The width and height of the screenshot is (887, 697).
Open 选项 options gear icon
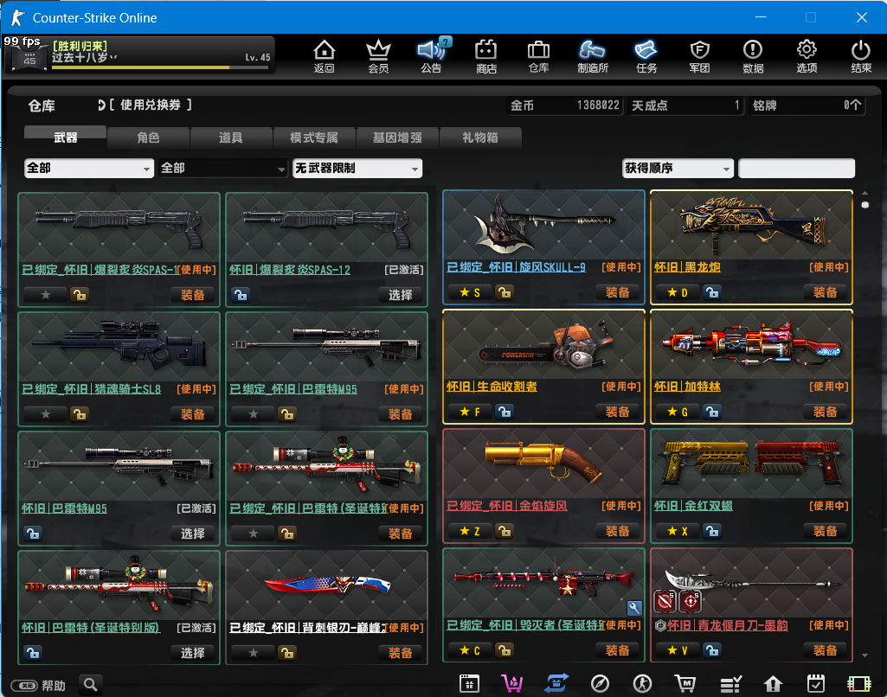point(807,56)
